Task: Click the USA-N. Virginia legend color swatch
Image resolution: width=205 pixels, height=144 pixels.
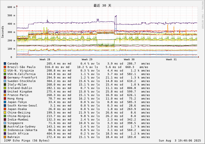Action: [5, 71]
